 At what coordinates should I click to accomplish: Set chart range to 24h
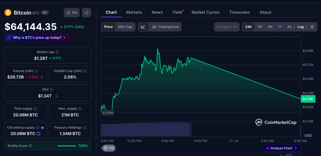248,27
